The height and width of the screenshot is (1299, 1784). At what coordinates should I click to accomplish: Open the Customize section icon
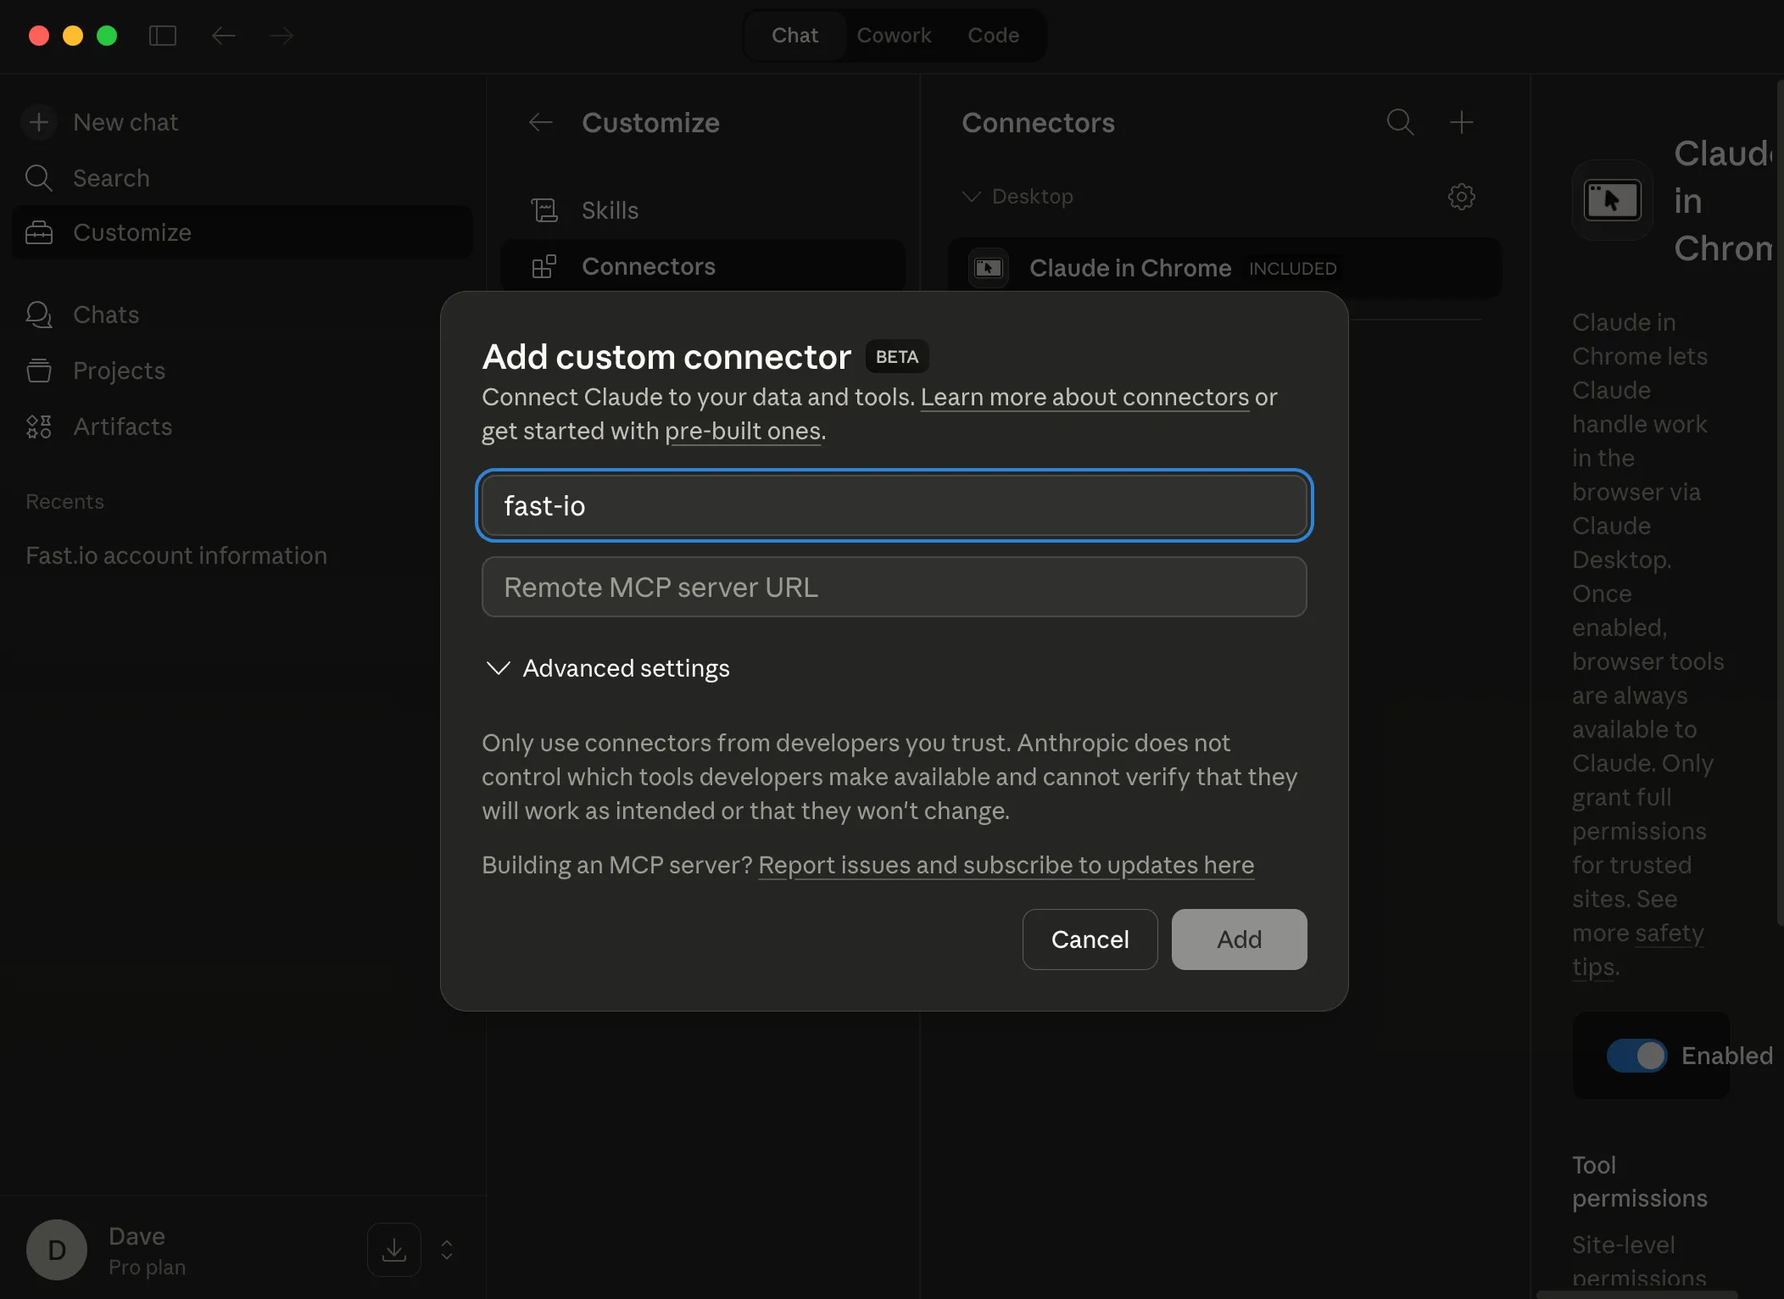(39, 232)
